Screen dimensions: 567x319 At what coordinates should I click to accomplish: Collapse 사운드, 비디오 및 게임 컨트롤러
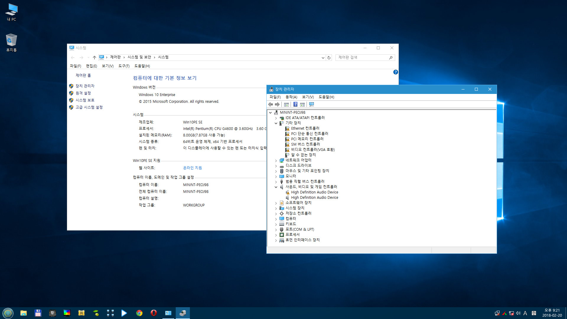point(276,187)
